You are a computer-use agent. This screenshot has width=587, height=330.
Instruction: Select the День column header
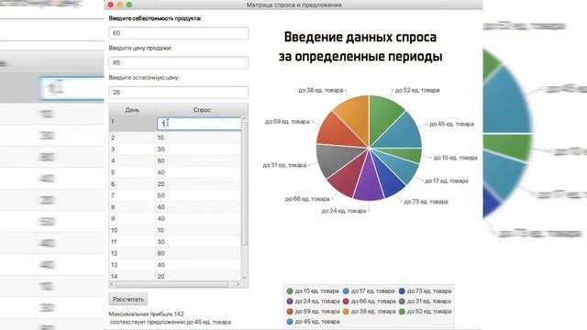[x=132, y=110]
